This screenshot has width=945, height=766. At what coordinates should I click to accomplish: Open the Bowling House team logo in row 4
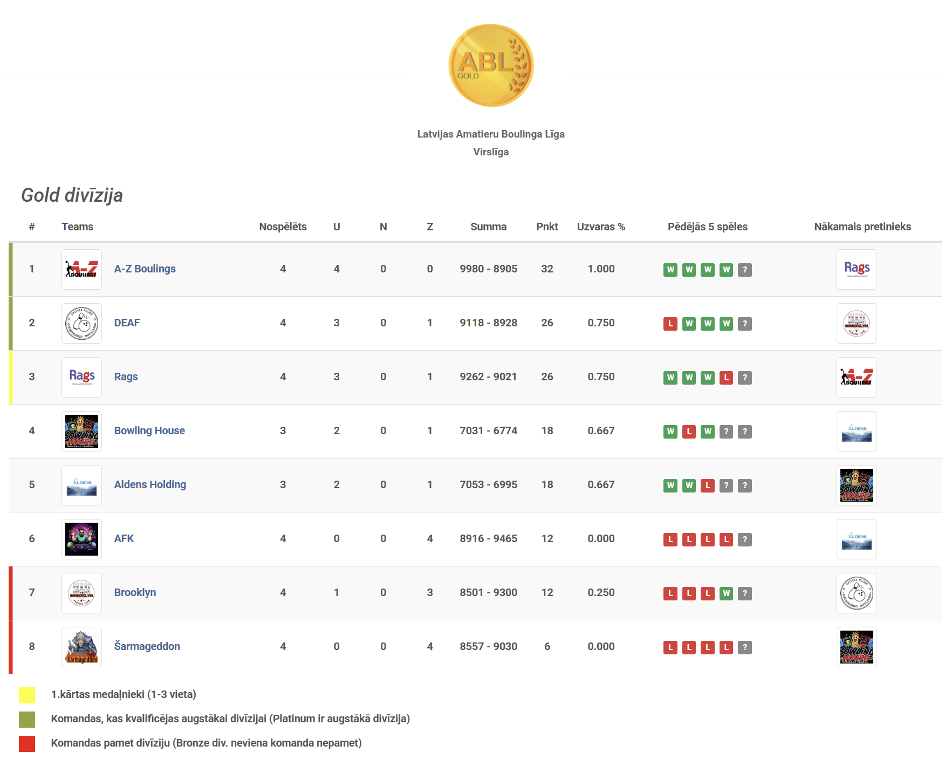click(81, 431)
